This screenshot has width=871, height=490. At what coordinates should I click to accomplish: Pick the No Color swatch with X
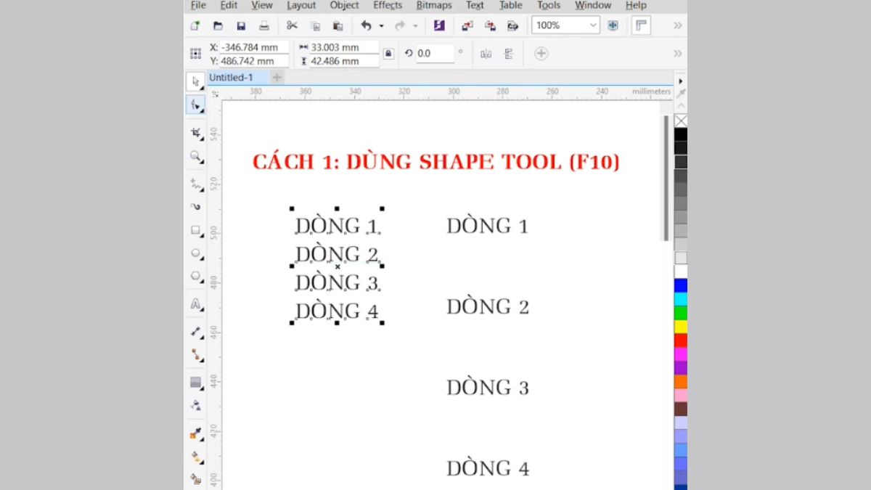[681, 121]
